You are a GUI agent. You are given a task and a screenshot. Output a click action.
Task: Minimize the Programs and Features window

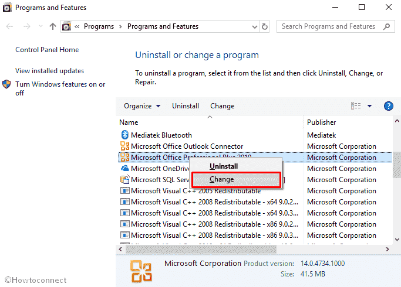point(335,7)
